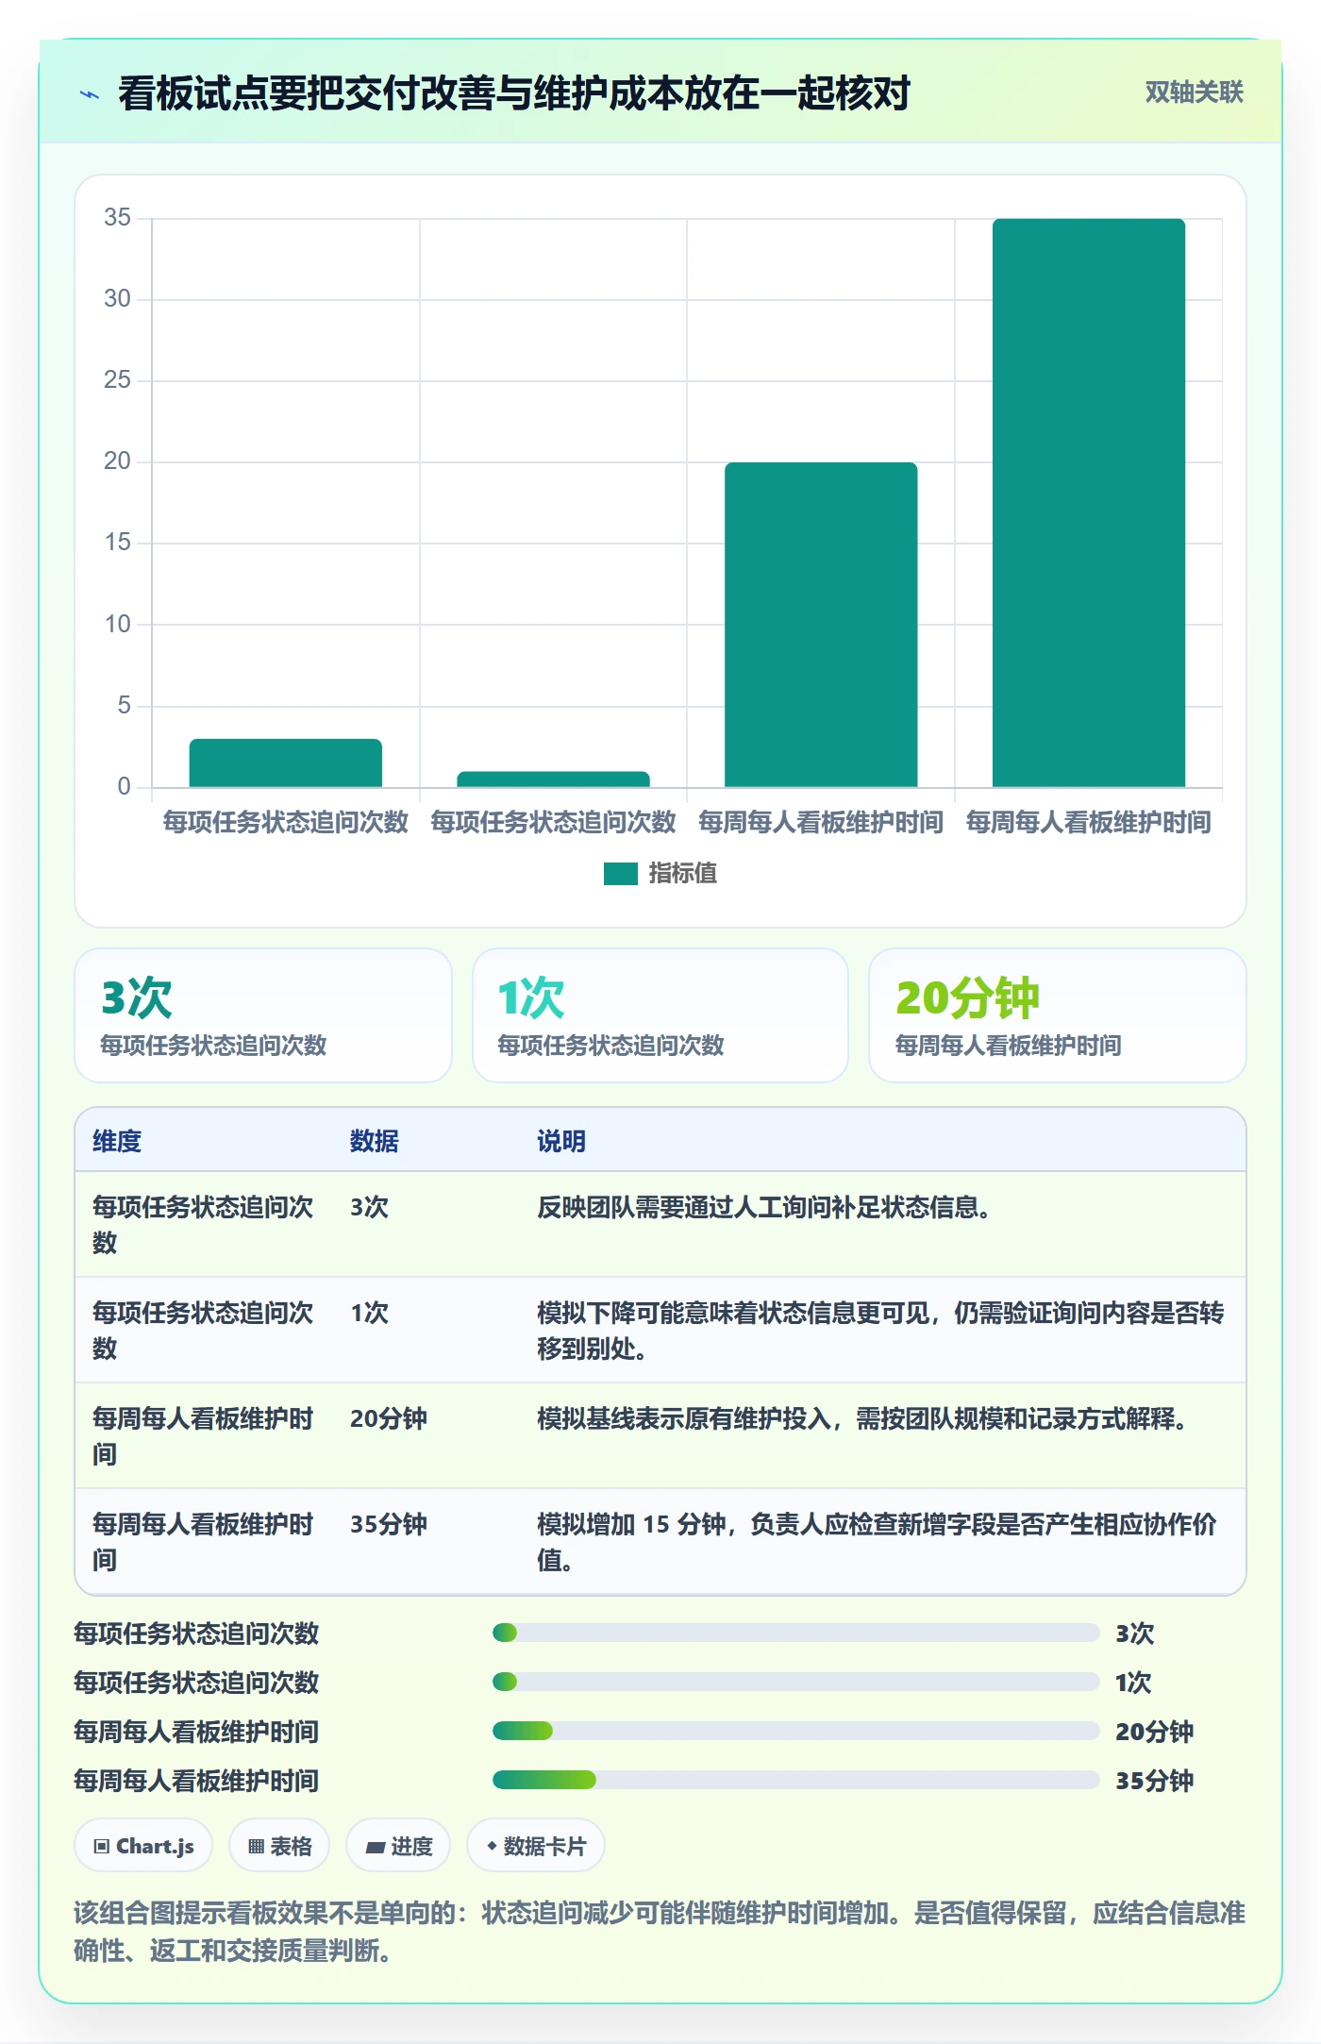
Task: Click the 数据 column header
Action: click(375, 1141)
